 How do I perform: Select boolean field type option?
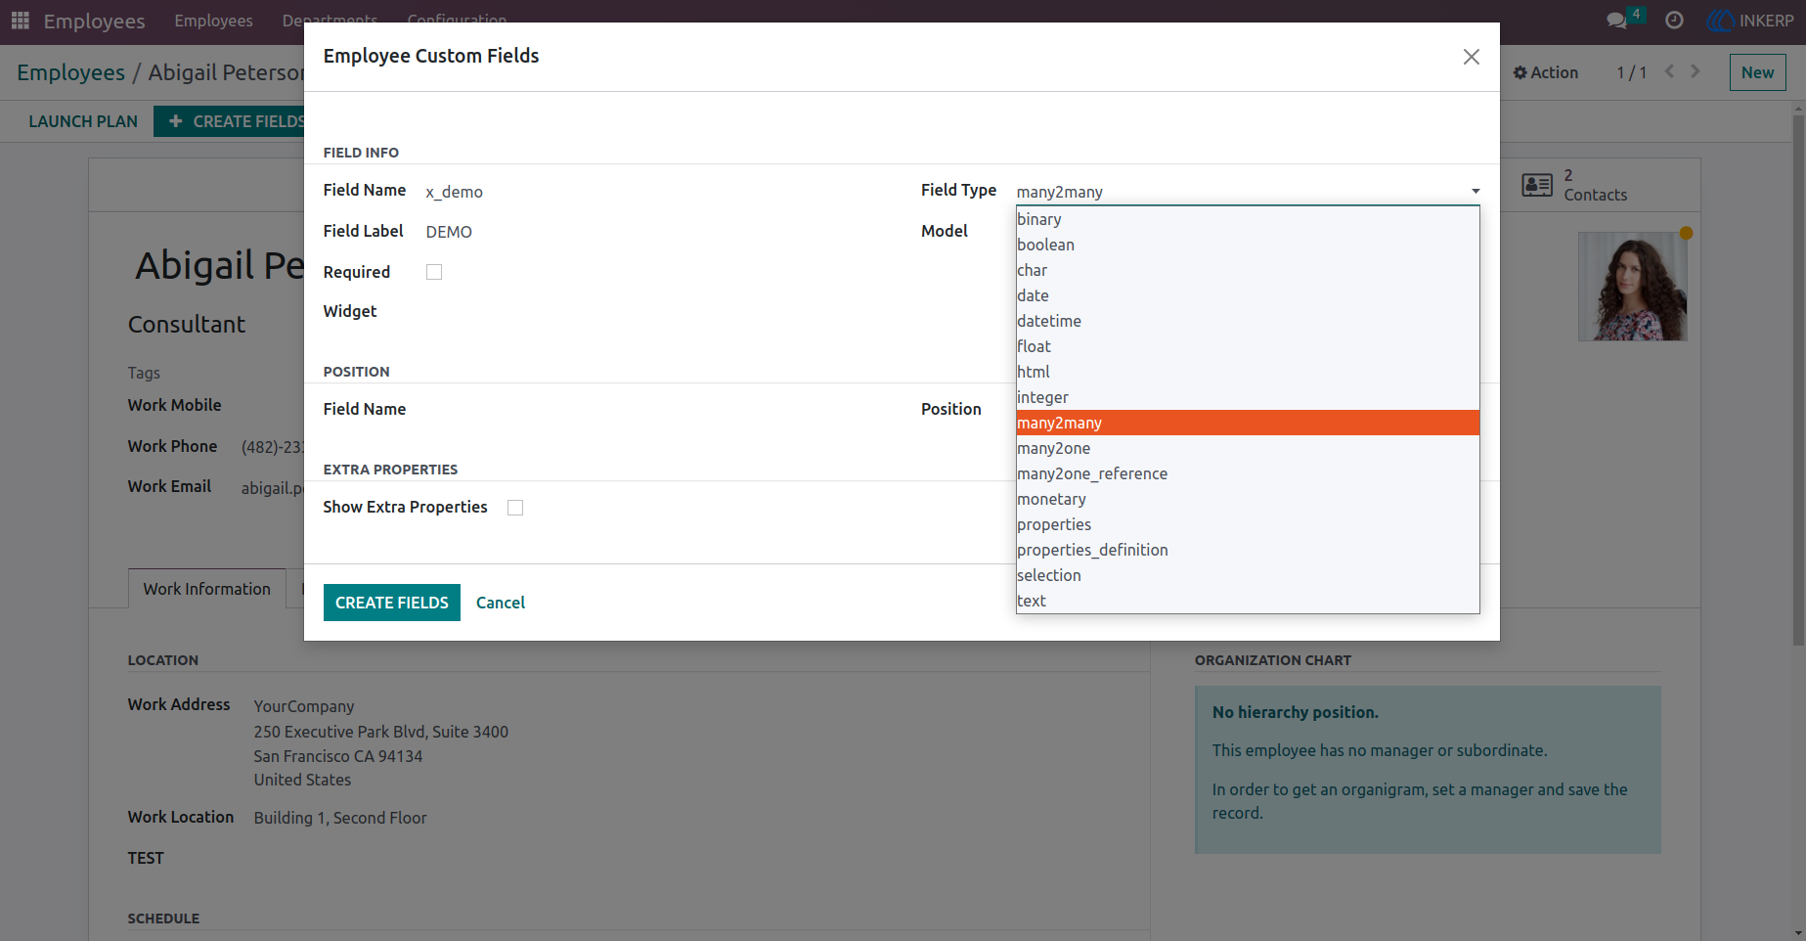tap(1248, 245)
